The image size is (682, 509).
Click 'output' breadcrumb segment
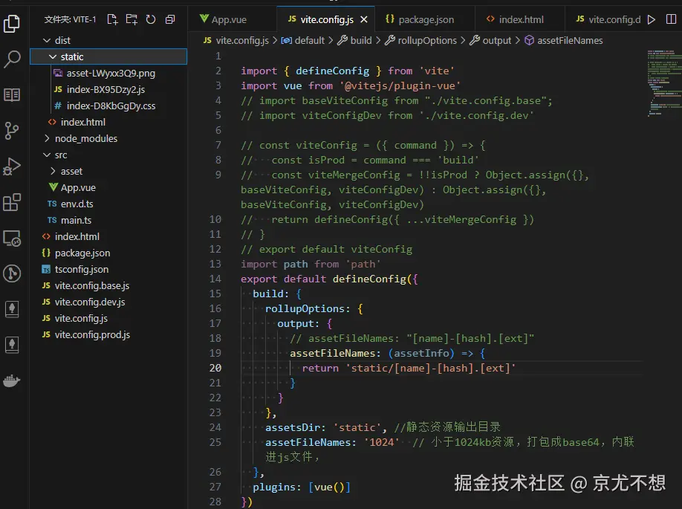490,40
